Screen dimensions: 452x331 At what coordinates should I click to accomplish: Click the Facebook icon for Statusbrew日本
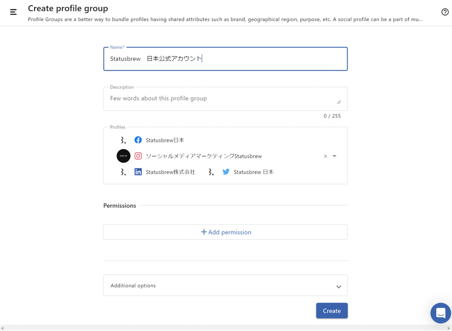(138, 140)
